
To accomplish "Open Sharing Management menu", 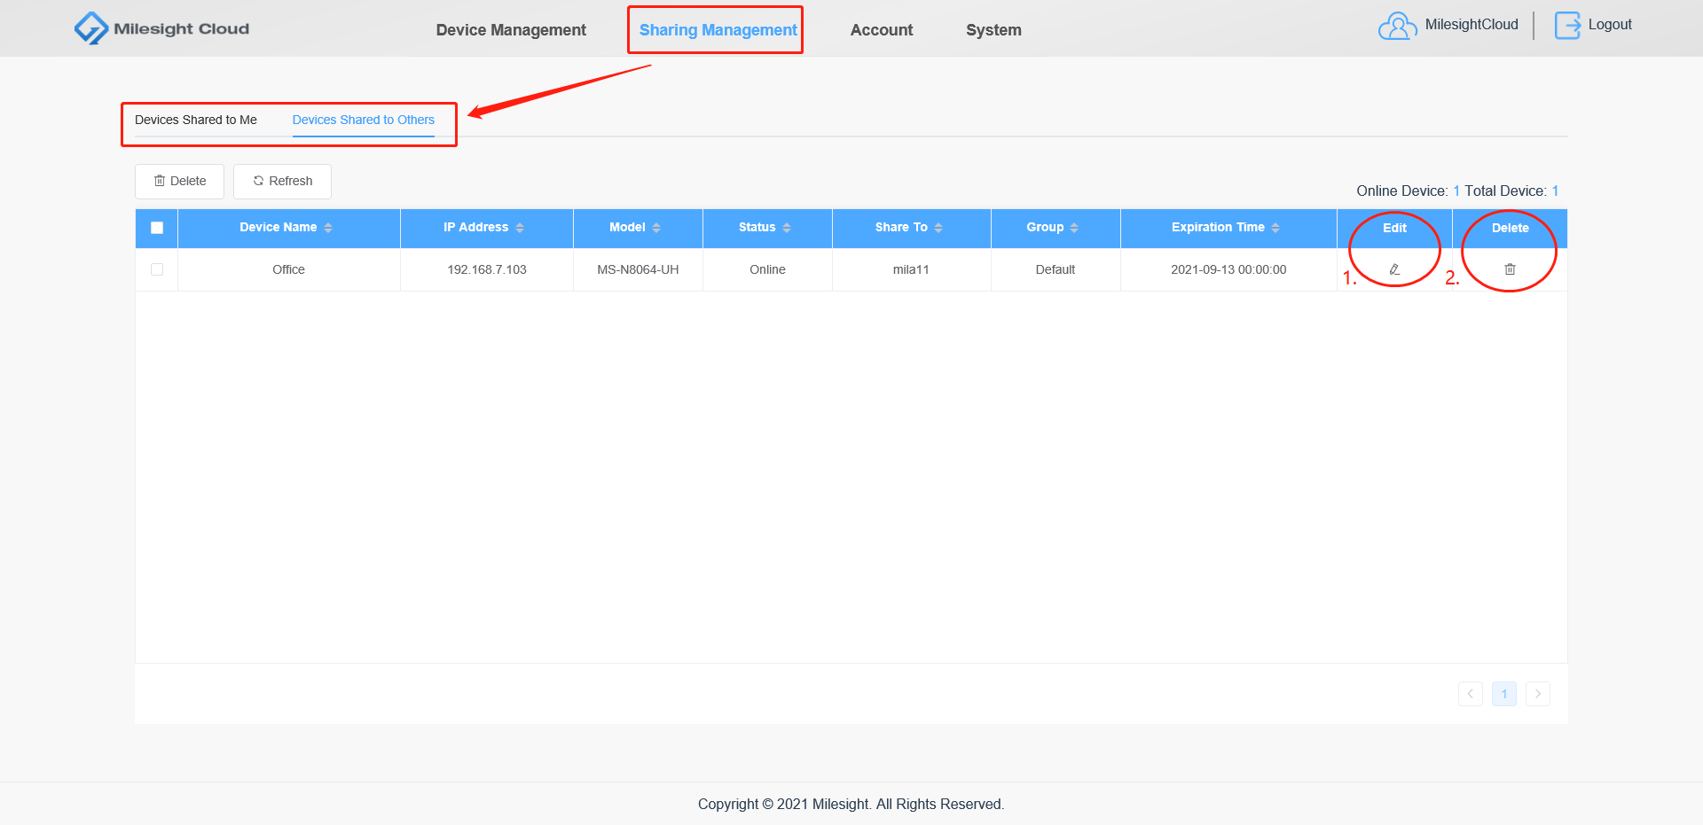I will point(718,30).
